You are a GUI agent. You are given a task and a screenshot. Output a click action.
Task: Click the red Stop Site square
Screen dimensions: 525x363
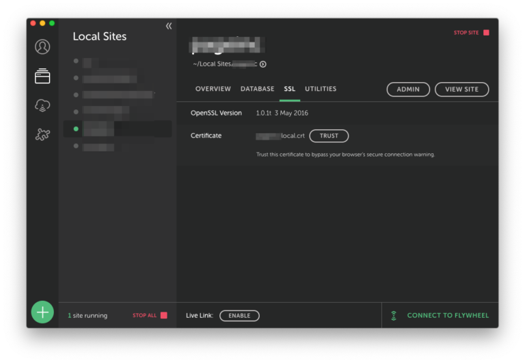point(486,33)
